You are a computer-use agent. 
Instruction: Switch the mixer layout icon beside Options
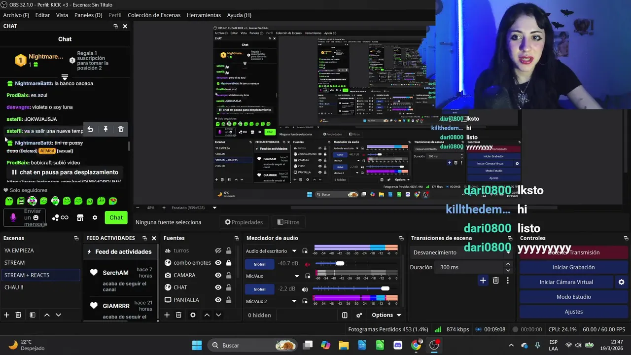[345, 315]
